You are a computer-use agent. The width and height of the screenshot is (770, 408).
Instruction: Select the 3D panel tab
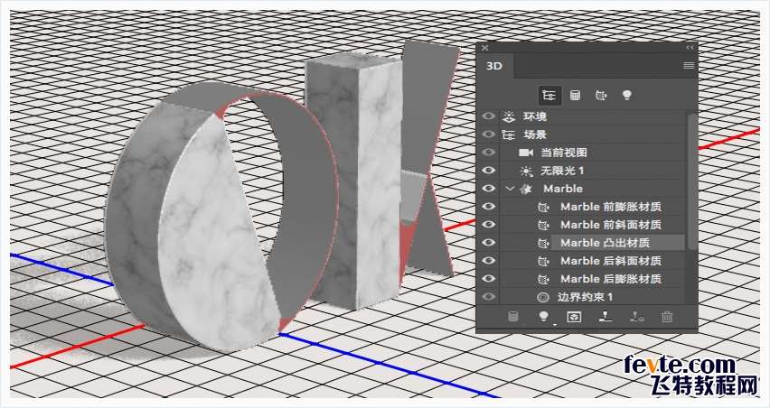click(x=494, y=66)
